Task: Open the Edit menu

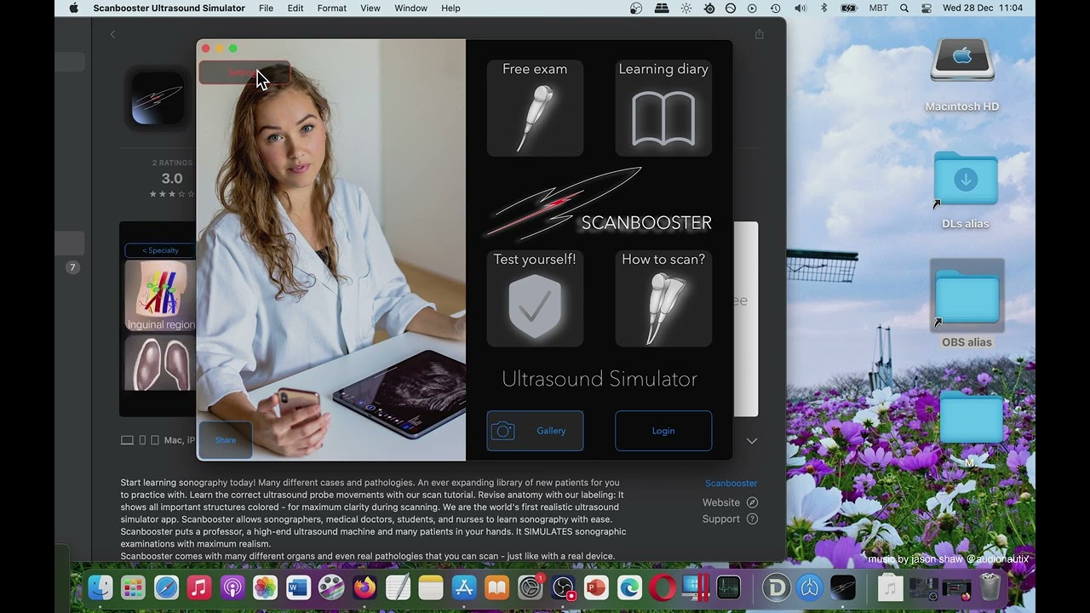Action: coord(295,9)
